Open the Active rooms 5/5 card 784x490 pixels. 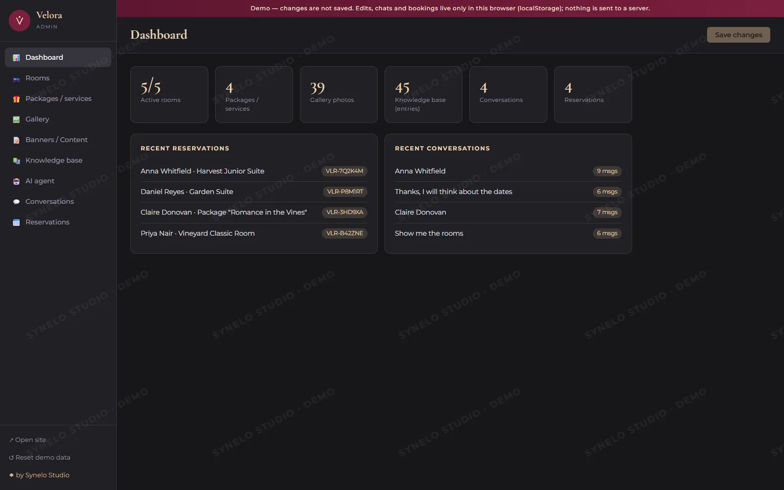point(169,95)
